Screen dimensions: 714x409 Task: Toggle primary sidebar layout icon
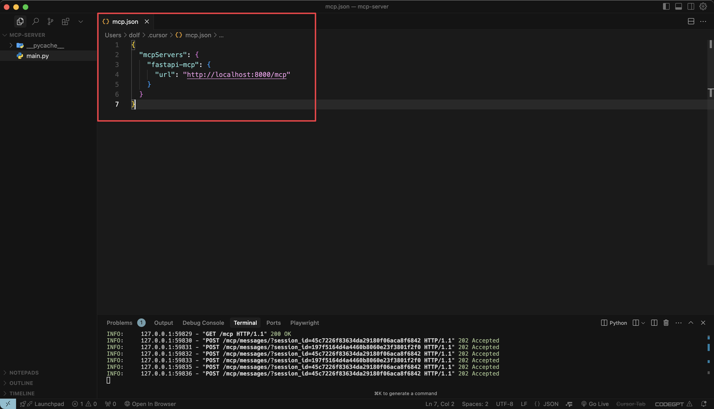pyautogui.click(x=666, y=7)
